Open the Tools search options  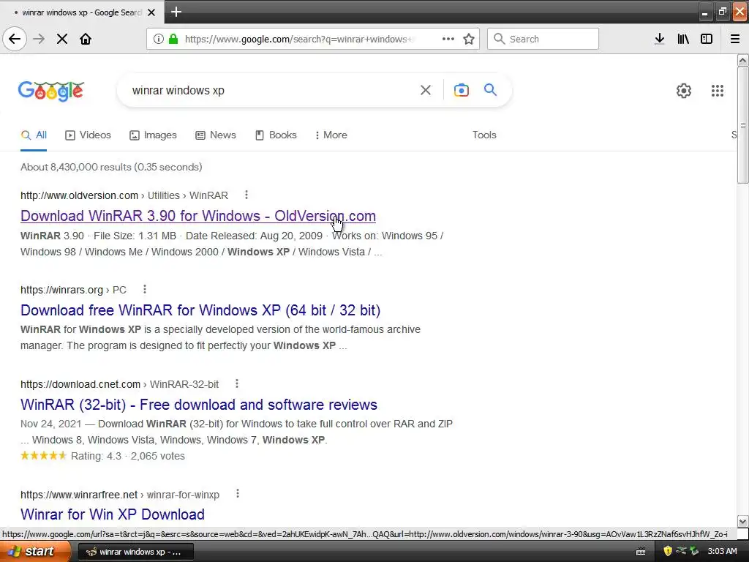[484, 135]
